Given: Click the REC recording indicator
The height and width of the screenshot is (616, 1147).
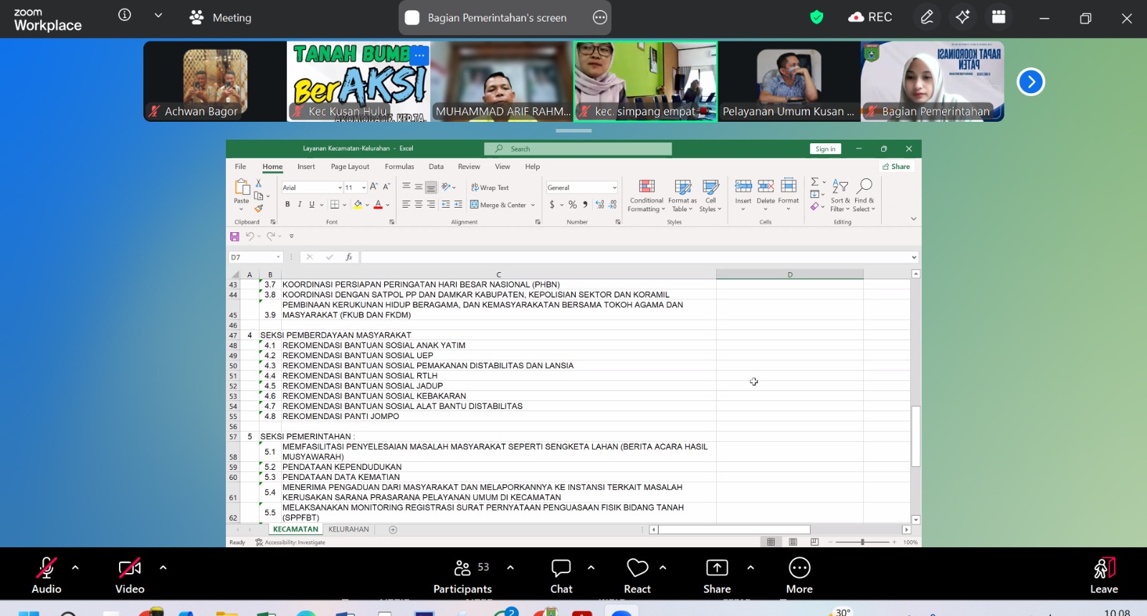Looking at the screenshot, I should 870,17.
